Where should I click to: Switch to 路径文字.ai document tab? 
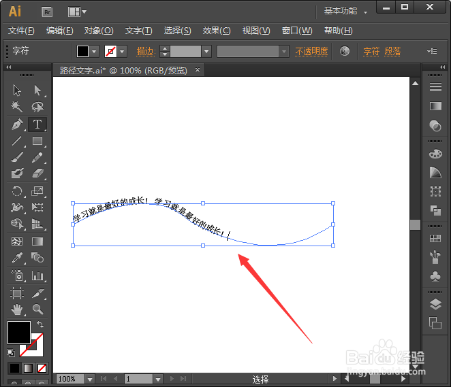click(123, 70)
